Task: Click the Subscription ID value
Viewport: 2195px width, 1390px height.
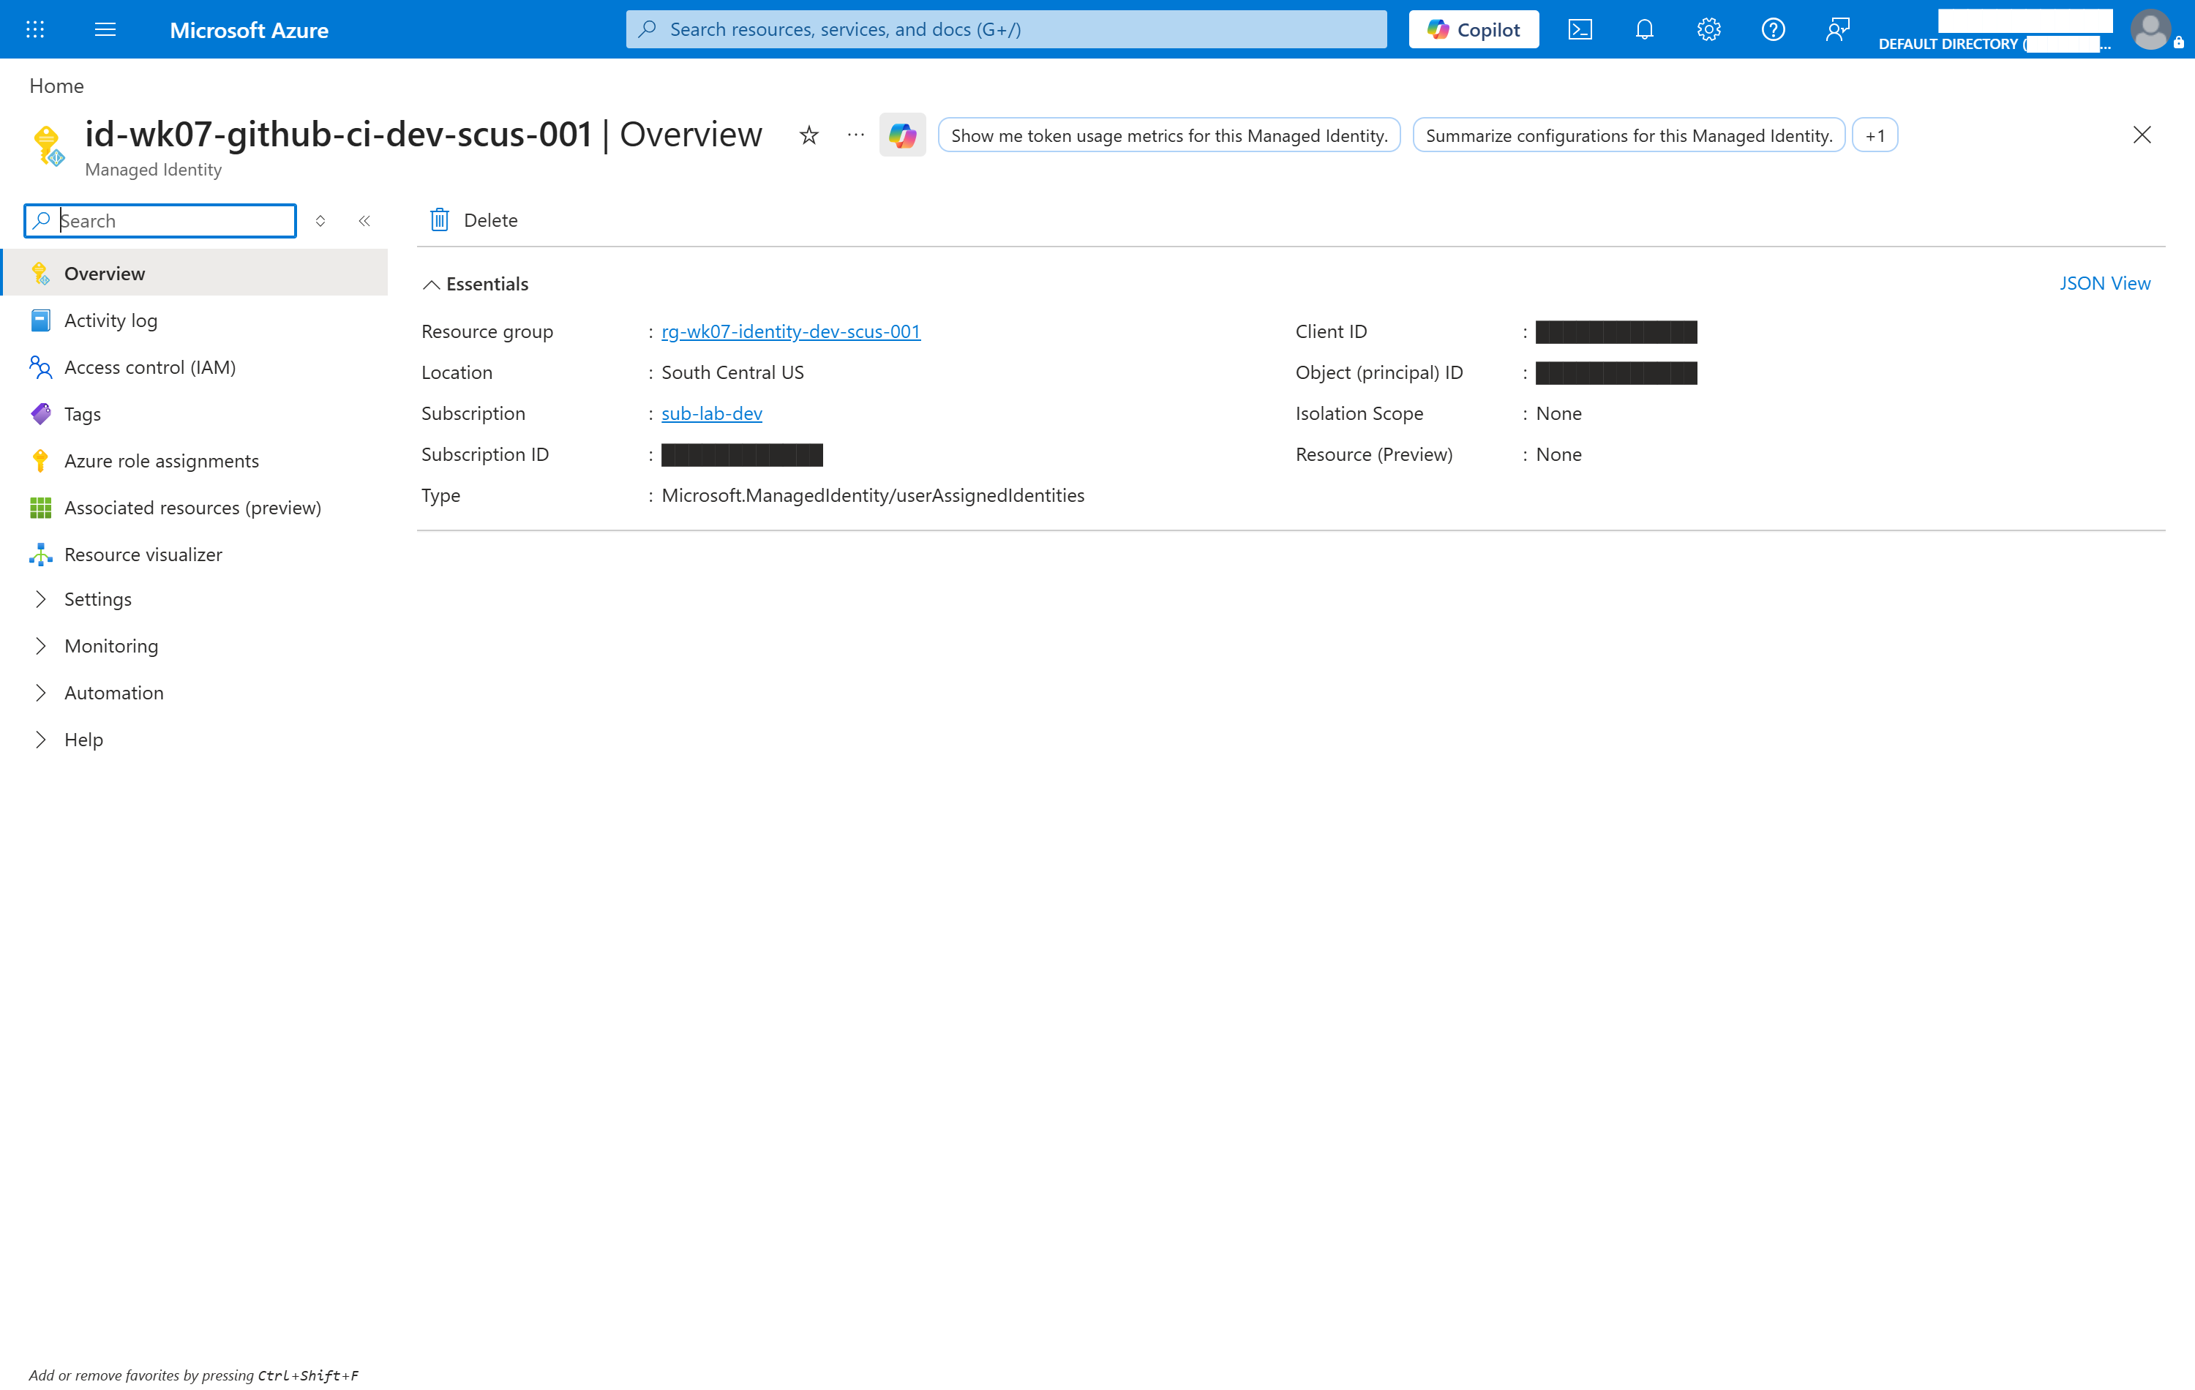Action: pos(742,455)
